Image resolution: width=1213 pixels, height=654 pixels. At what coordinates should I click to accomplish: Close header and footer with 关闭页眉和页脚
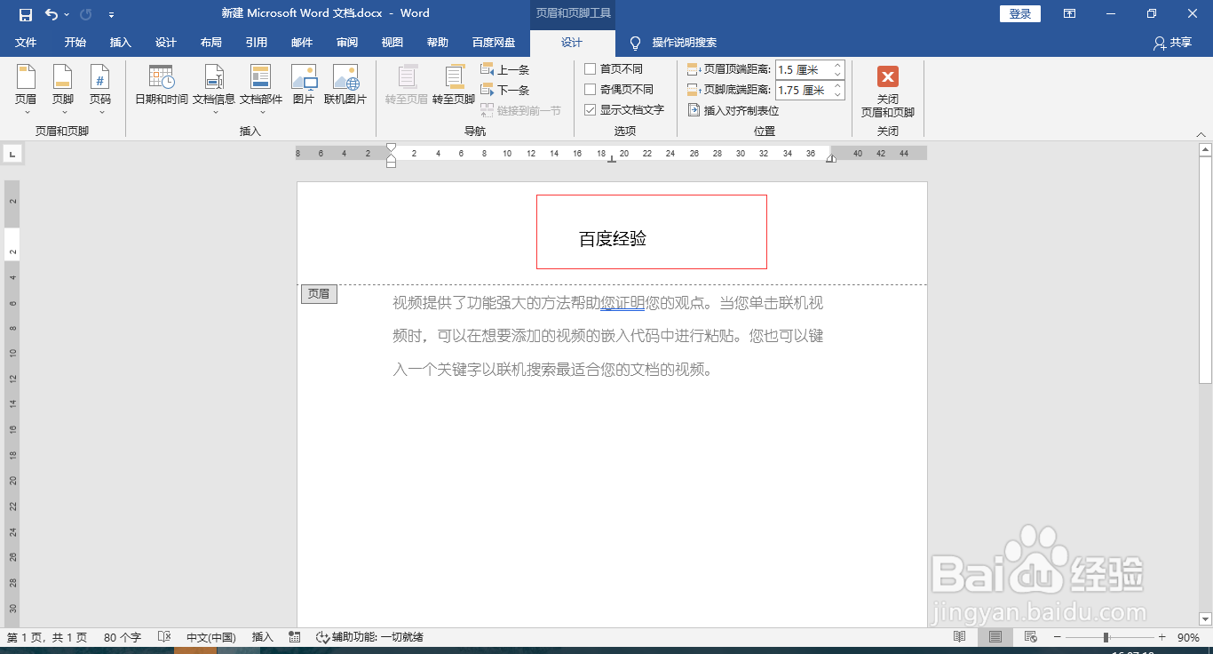click(x=887, y=92)
